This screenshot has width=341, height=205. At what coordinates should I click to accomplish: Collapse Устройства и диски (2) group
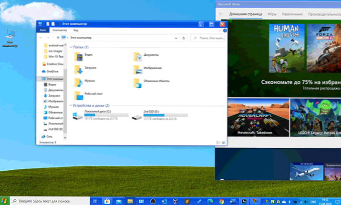(x=71, y=106)
